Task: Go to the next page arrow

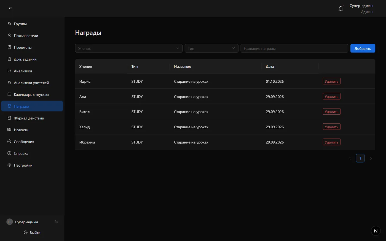Action: 371,158
